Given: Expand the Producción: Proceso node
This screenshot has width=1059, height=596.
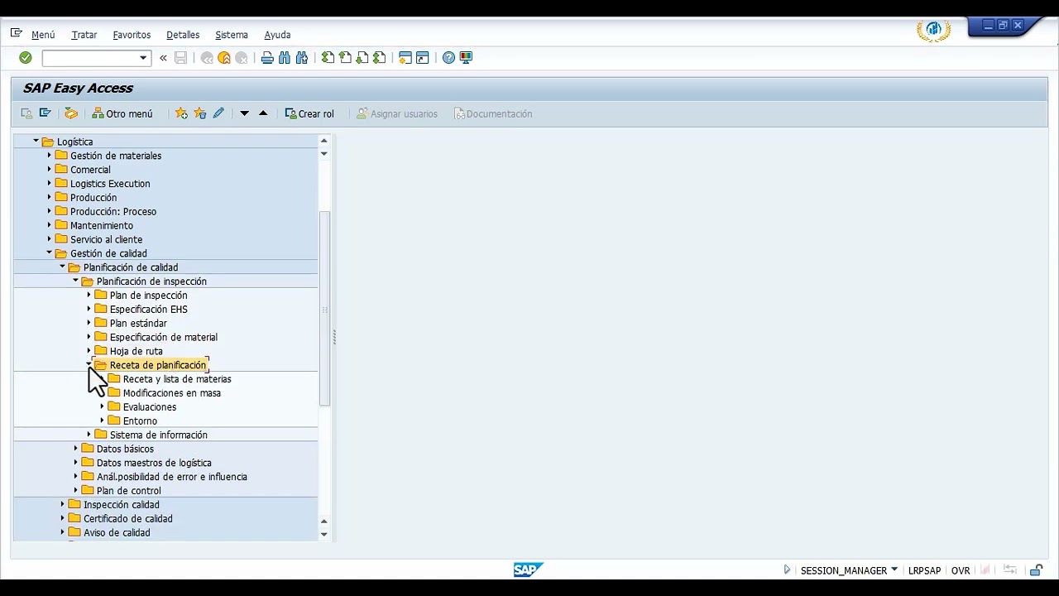Looking at the screenshot, I should tap(49, 211).
